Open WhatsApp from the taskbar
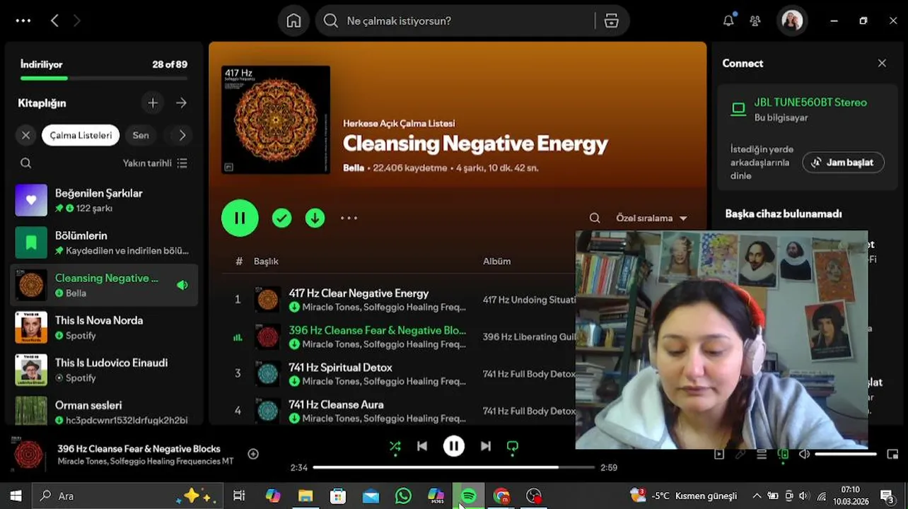The width and height of the screenshot is (908, 509). [403, 496]
